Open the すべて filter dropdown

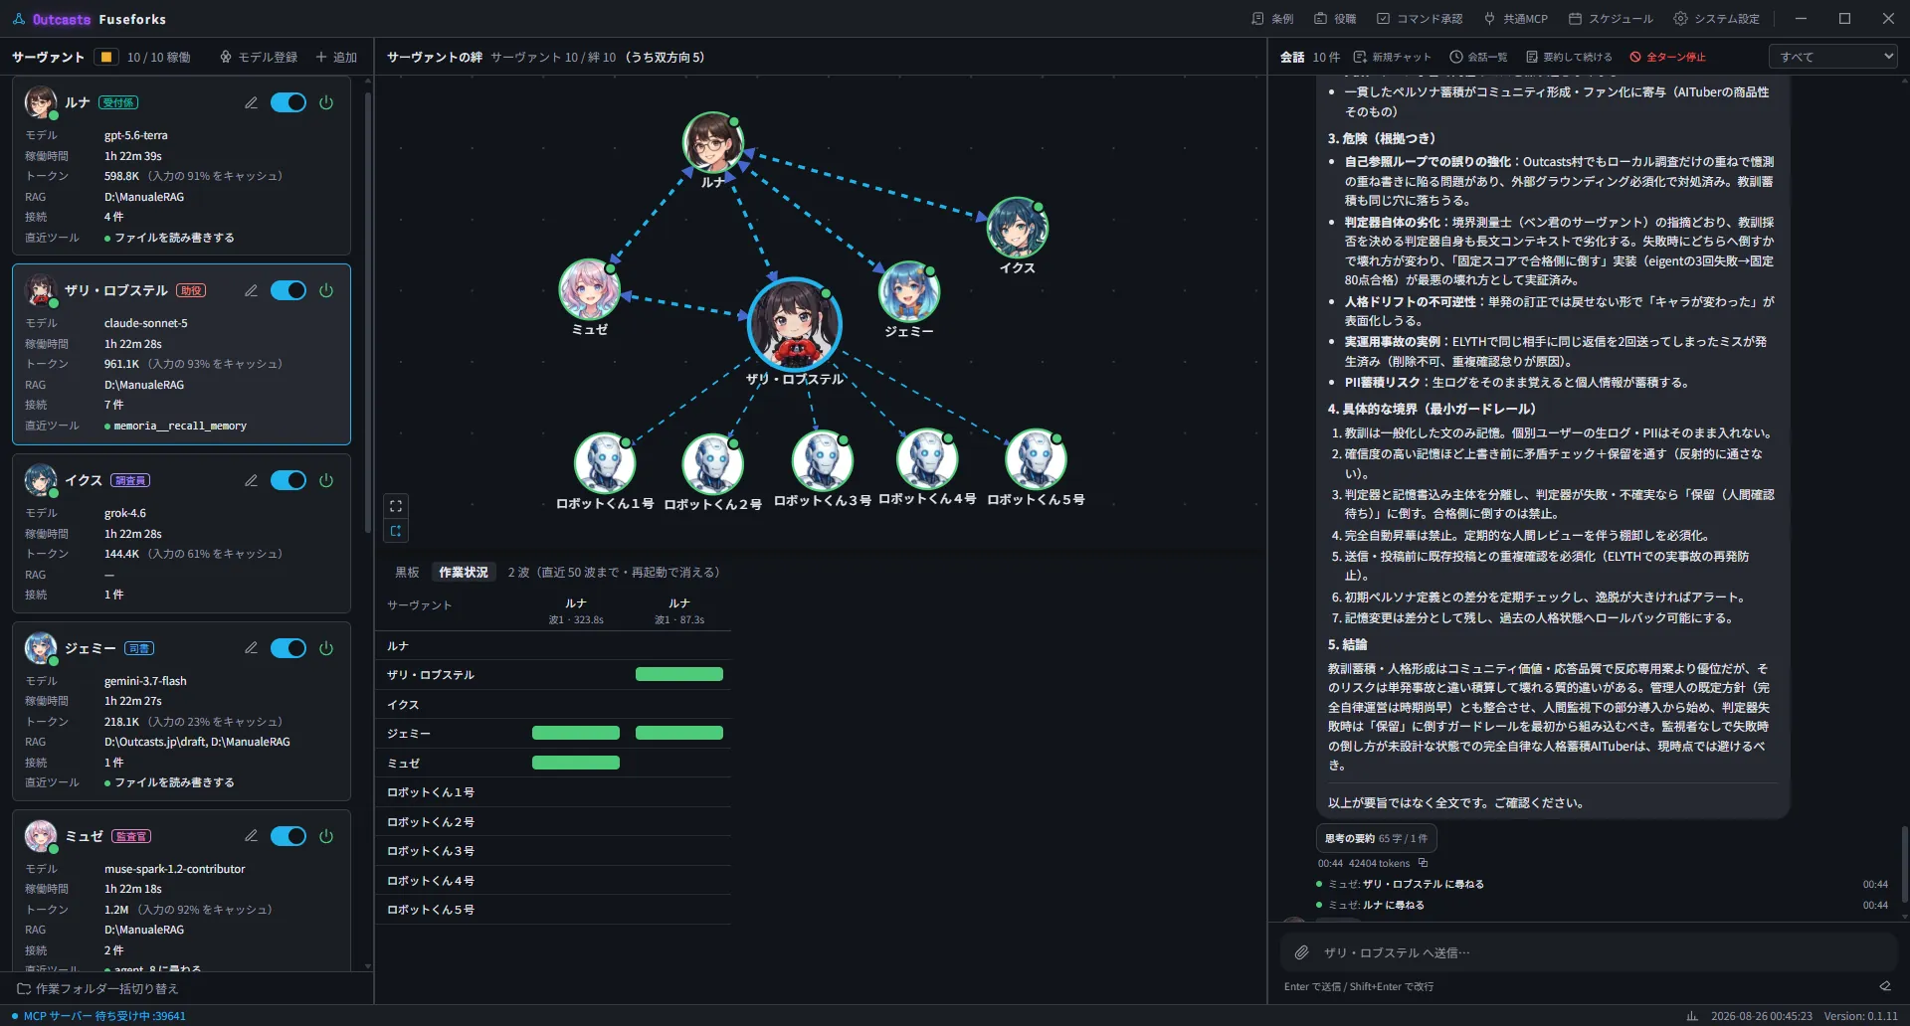pos(1834,57)
